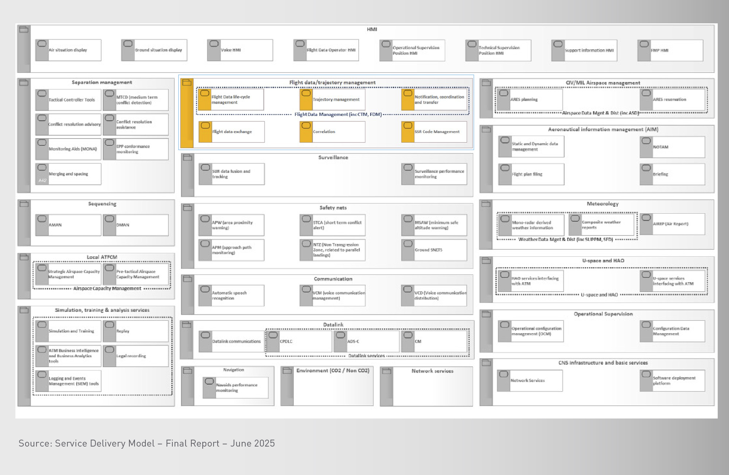
Task: Click the Network services folder icon
Action: click(386, 371)
